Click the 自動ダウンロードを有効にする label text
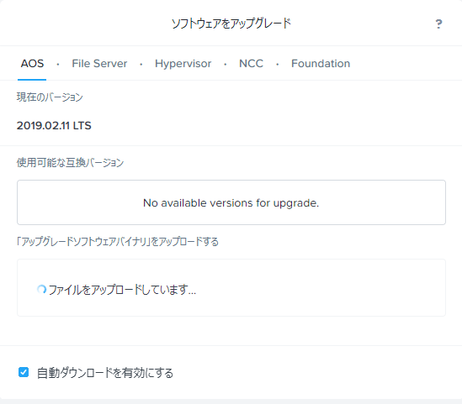This screenshot has height=404, width=462. [x=105, y=373]
